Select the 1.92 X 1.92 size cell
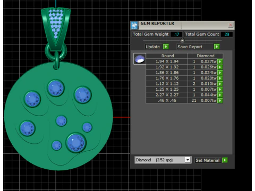 167,67
